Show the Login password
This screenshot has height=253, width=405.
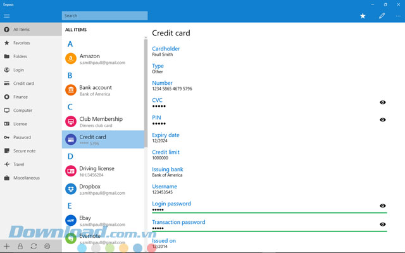tap(382, 206)
